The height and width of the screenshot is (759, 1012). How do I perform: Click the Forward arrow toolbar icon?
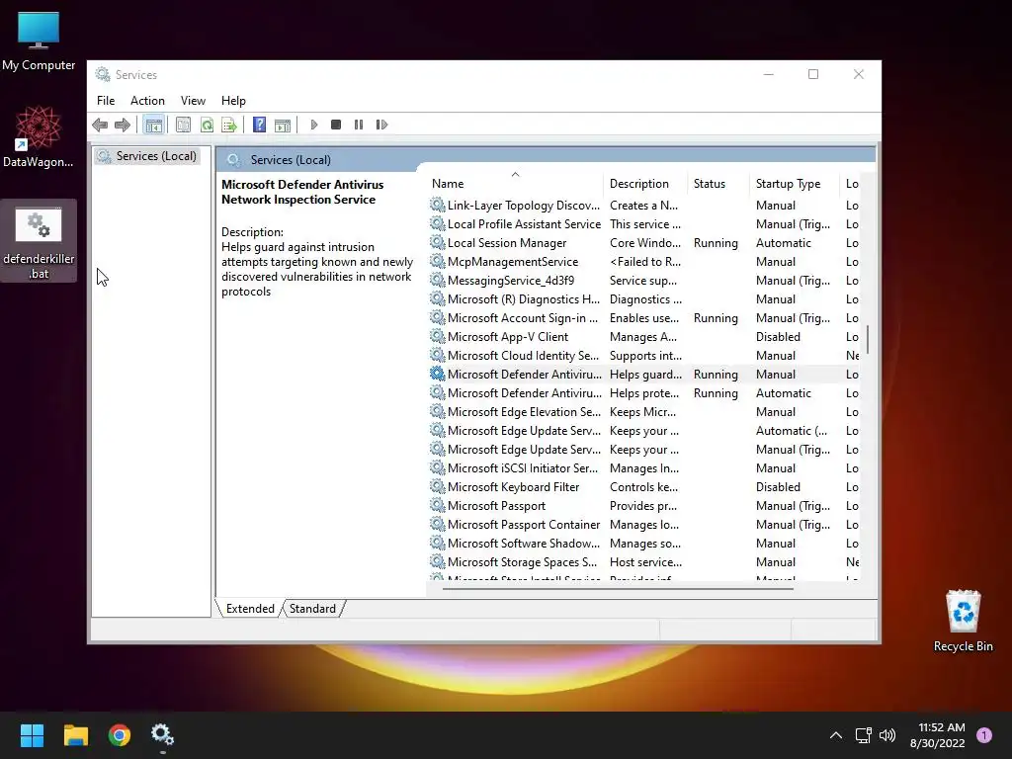(x=123, y=125)
